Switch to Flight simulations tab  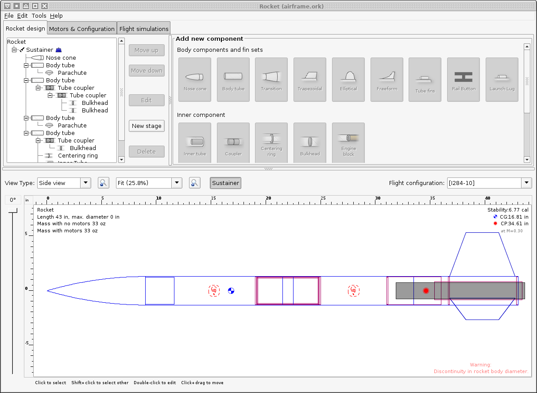(144, 29)
